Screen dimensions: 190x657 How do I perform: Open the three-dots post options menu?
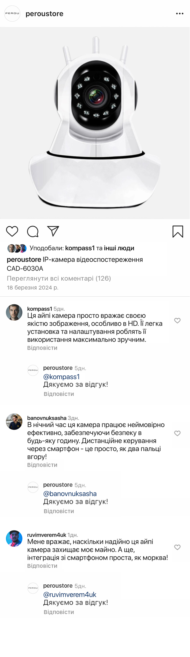click(x=180, y=14)
